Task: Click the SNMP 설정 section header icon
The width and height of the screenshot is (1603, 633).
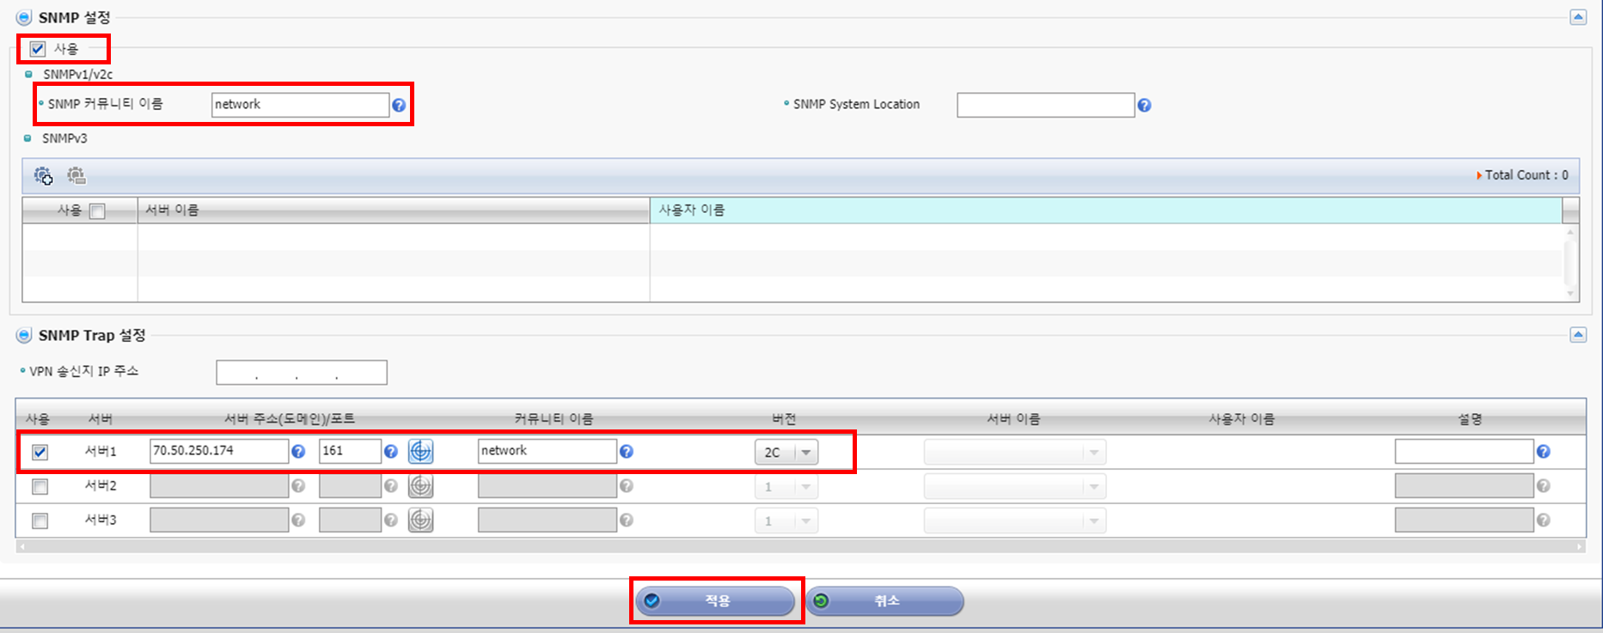Action: [x=24, y=18]
